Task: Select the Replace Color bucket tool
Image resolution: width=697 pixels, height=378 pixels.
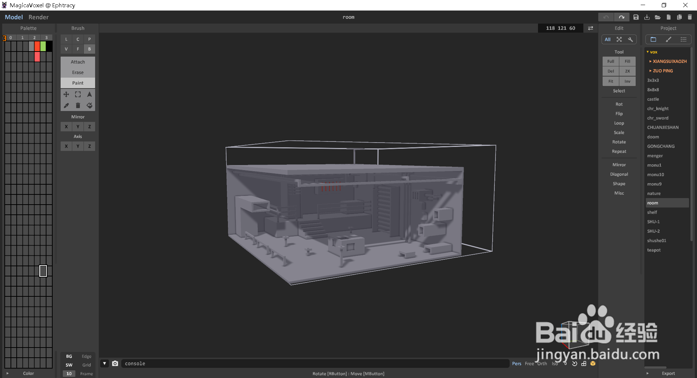Action: pyautogui.click(x=89, y=106)
